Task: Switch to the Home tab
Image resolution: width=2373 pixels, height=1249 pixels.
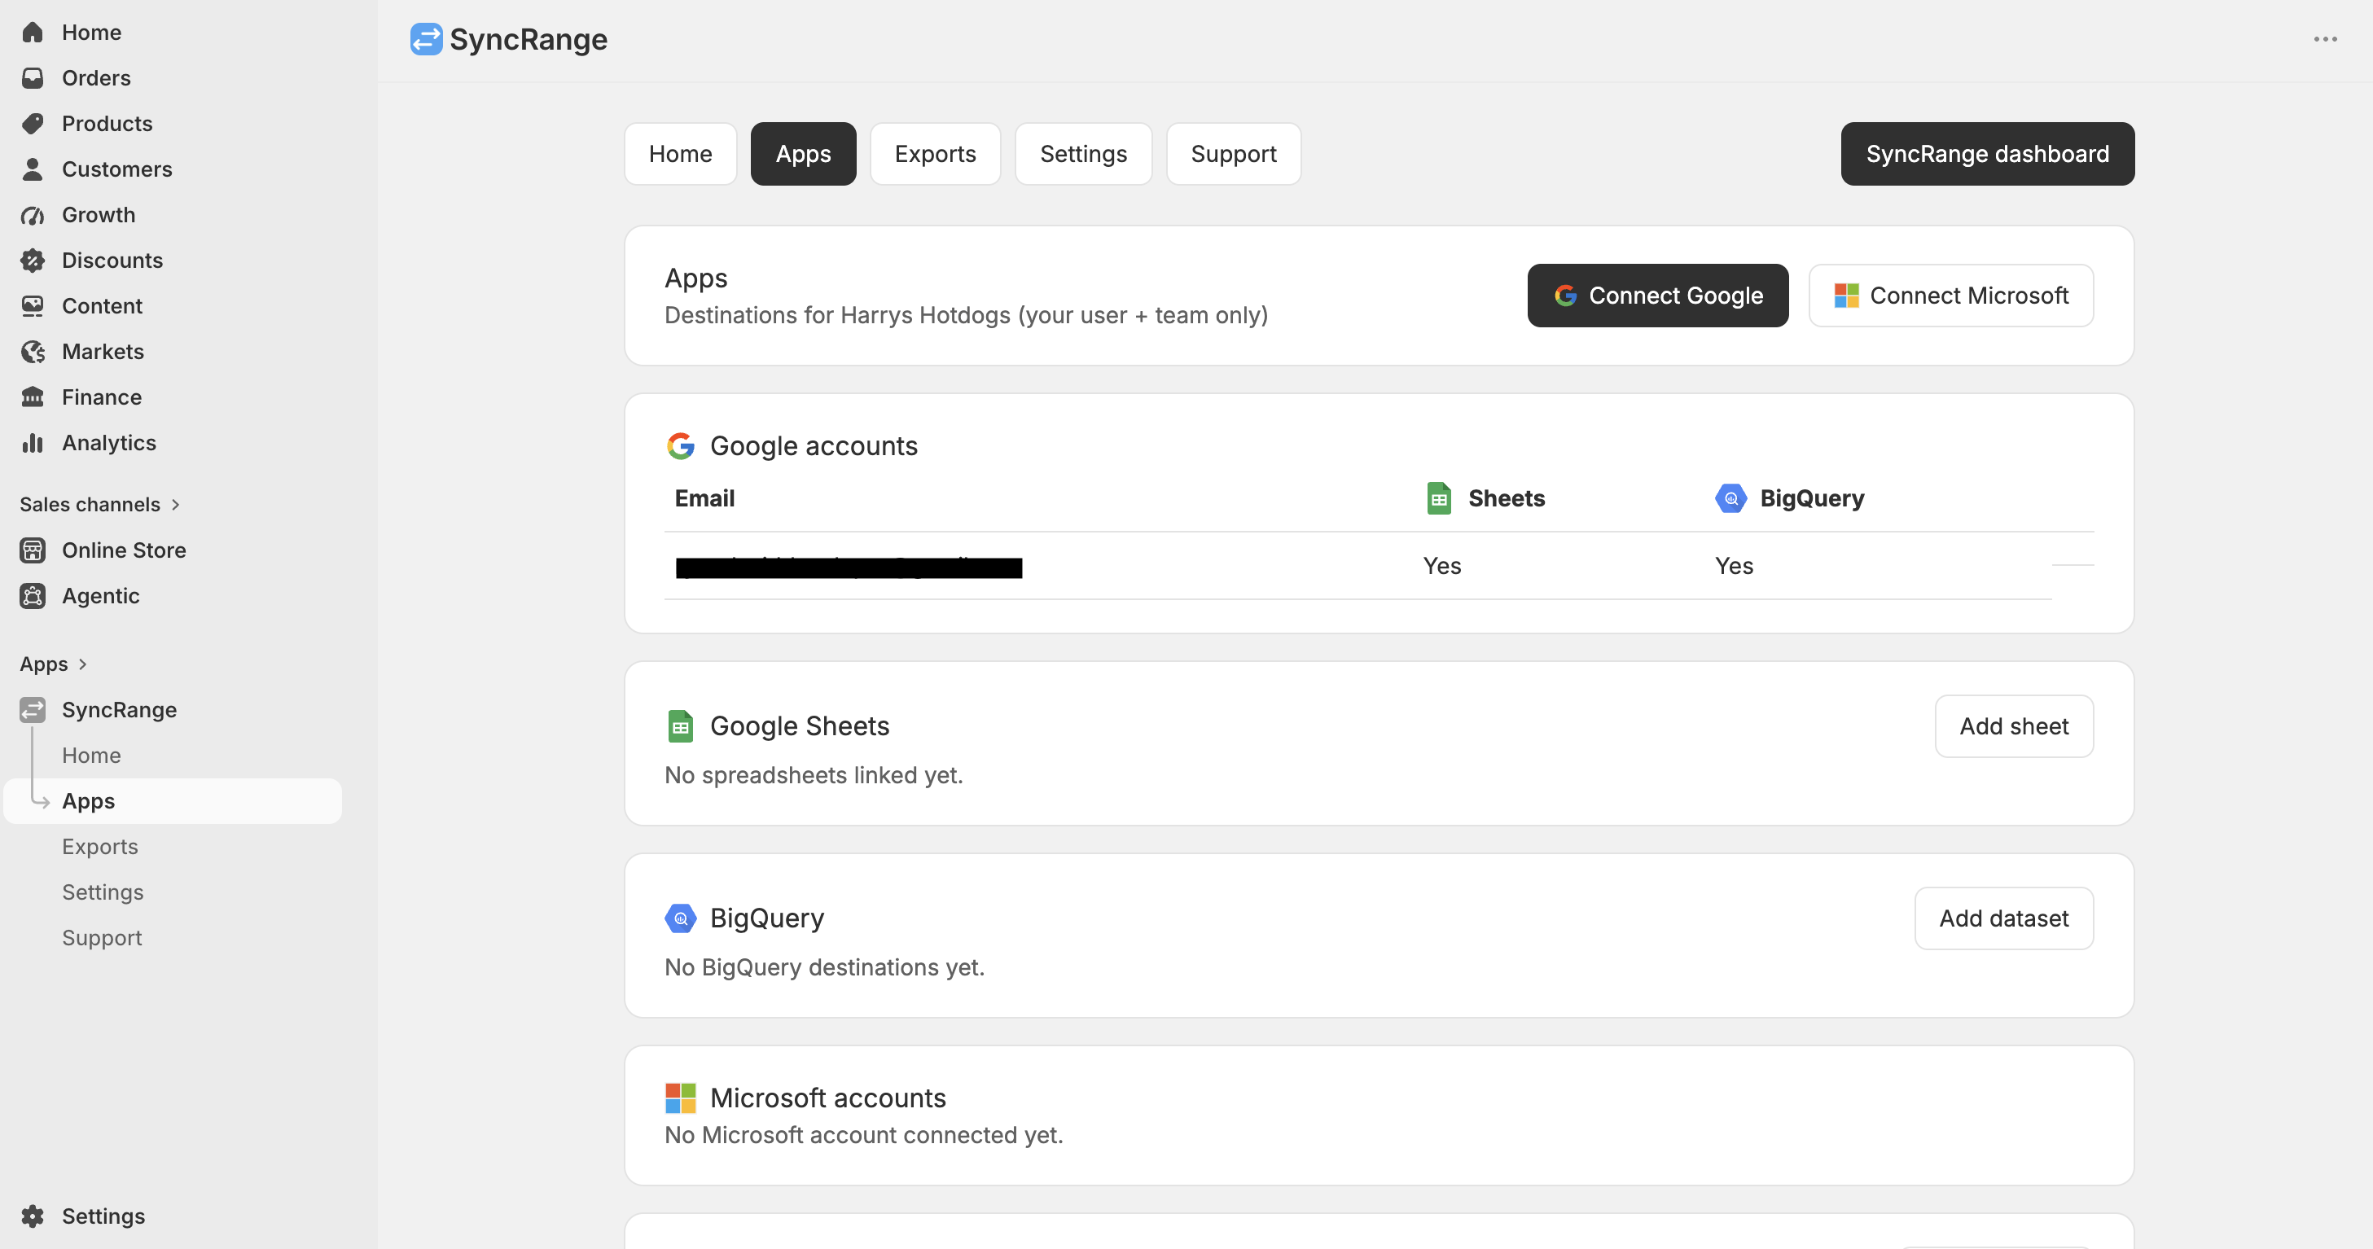Action: [x=681, y=154]
